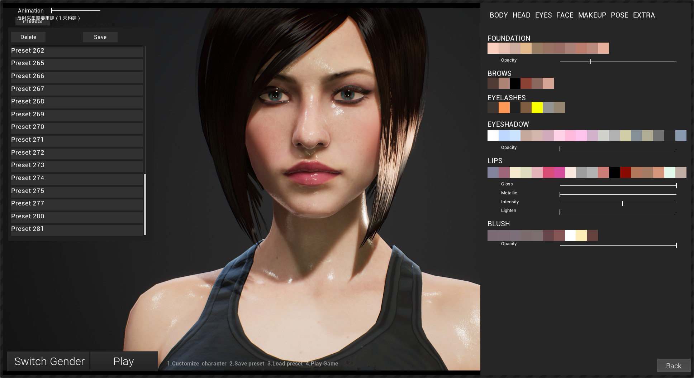Viewport: 694px width, 378px height.
Task: Click the Save preset button
Action: pos(100,37)
